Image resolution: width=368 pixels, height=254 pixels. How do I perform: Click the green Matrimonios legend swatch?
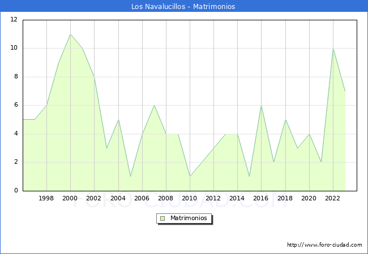(162, 218)
